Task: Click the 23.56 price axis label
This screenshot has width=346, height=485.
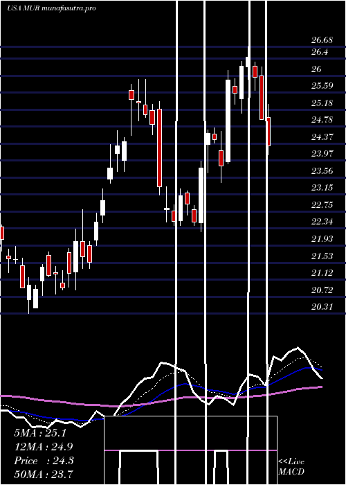Action: click(322, 170)
